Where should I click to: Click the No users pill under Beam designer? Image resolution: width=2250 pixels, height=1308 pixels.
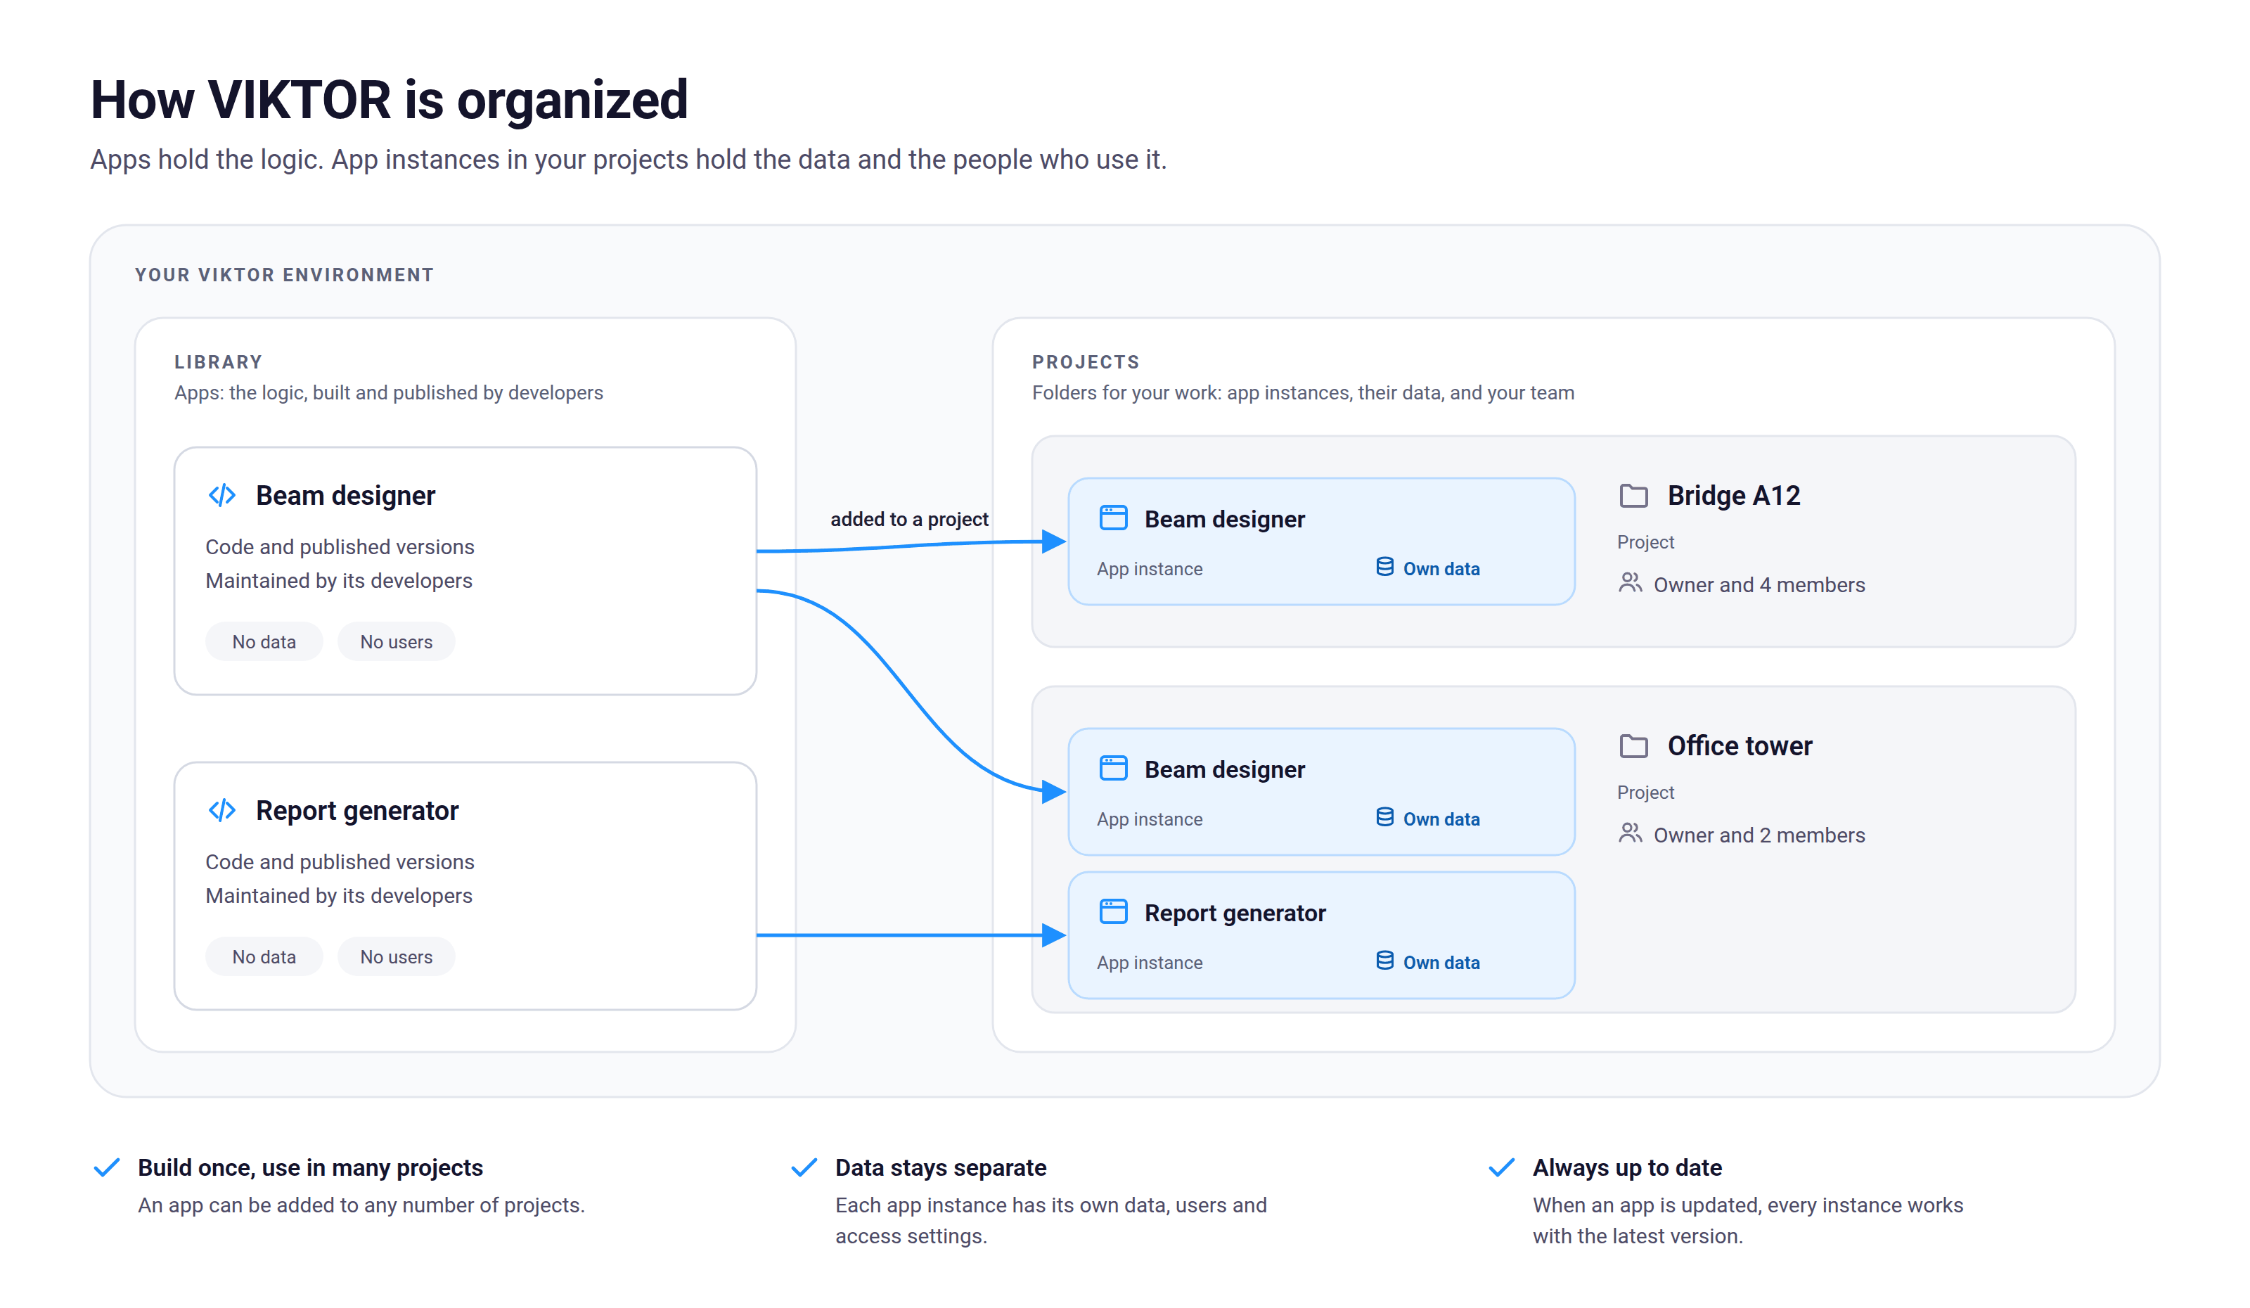click(x=397, y=642)
